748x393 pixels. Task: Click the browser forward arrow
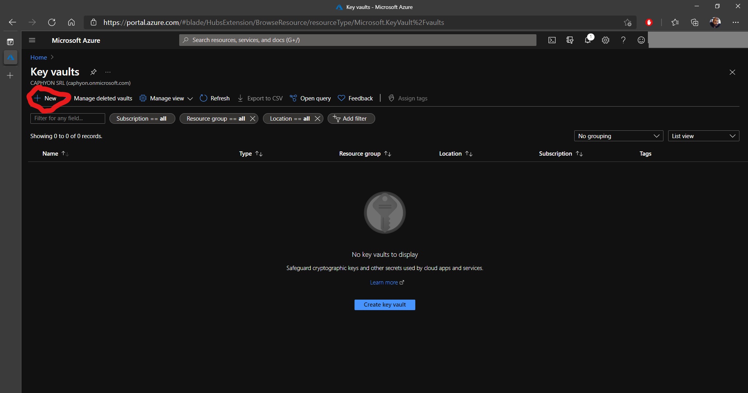32,22
